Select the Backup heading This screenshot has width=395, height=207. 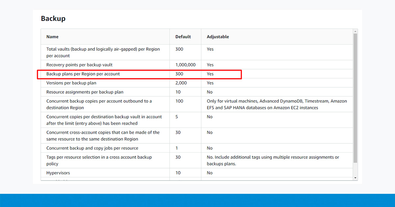click(53, 18)
